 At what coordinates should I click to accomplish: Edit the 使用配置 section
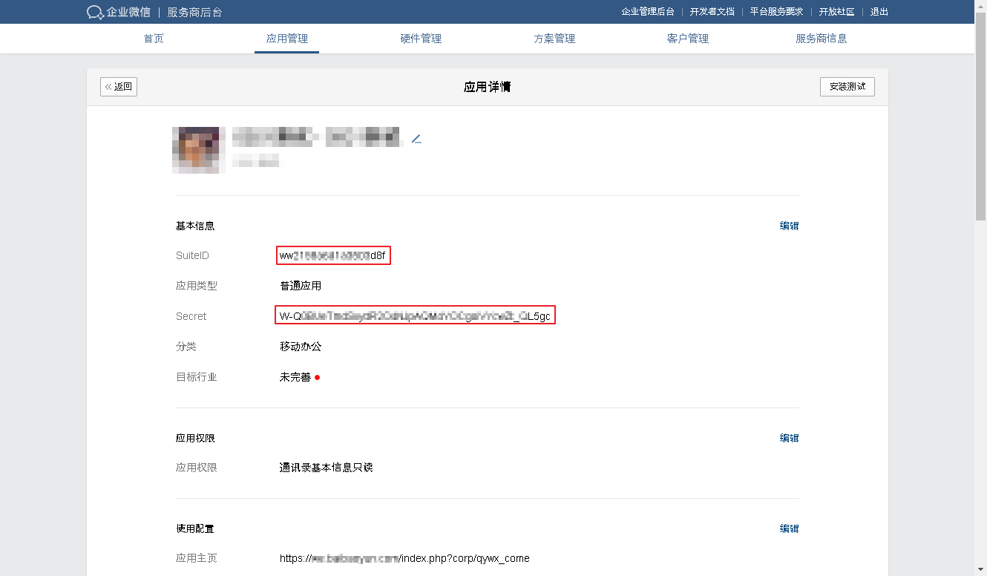tap(789, 528)
